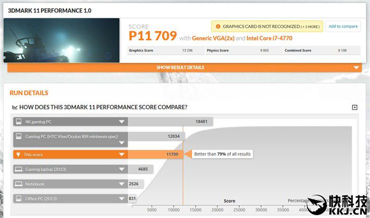This screenshot has height=218, width=370.
Task: Click the Office PC (2013) desktop icon
Action: tap(19, 198)
